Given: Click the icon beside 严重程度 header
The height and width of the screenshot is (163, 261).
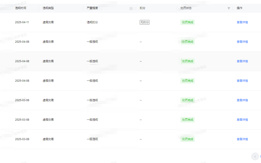Looking at the screenshot, I should (x=131, y=8).
